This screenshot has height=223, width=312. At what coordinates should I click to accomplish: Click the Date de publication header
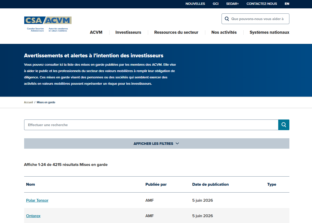pyautogui.click(x=210, y=184)
